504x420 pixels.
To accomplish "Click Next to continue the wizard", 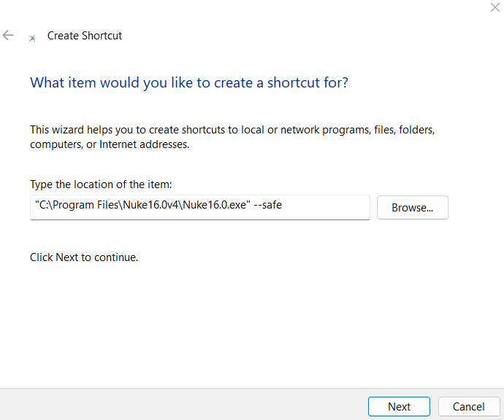I will click(399, 406).
